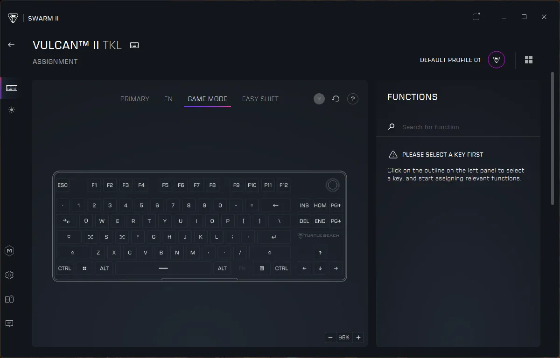Screen dimensions: 560x358
Task: Click the keyboard icon beside Vulcan II TKL
Action: click(134, 45)
